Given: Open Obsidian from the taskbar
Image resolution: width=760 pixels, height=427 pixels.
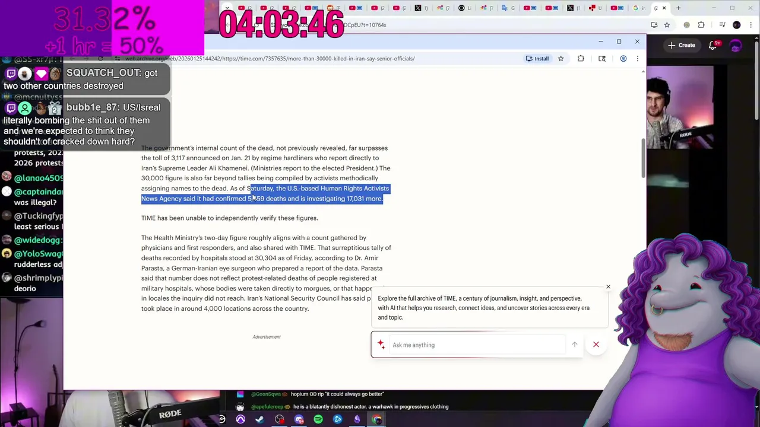Looking at the screenshot, I should click(357, 420).
